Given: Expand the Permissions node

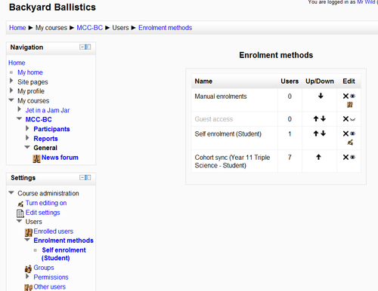Looking at the screenshot, I should [x=27, y=277].
